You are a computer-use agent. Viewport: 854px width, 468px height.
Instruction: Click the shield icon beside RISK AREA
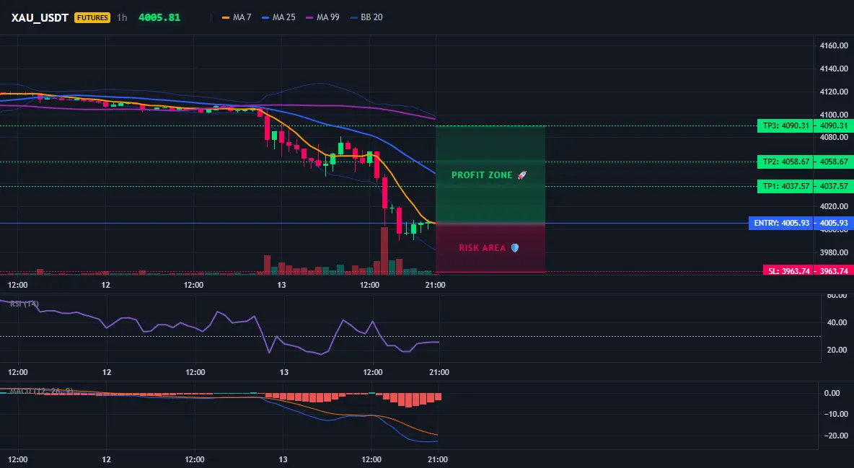point(515,248)
